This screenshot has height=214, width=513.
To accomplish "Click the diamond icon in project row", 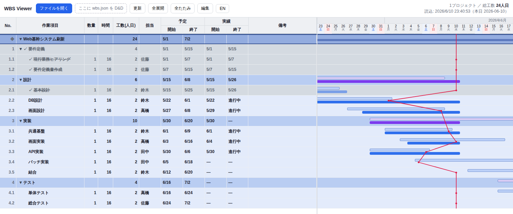I will 12,39.
